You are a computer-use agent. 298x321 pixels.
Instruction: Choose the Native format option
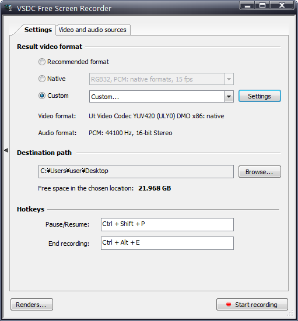click(x=42, y=79)
